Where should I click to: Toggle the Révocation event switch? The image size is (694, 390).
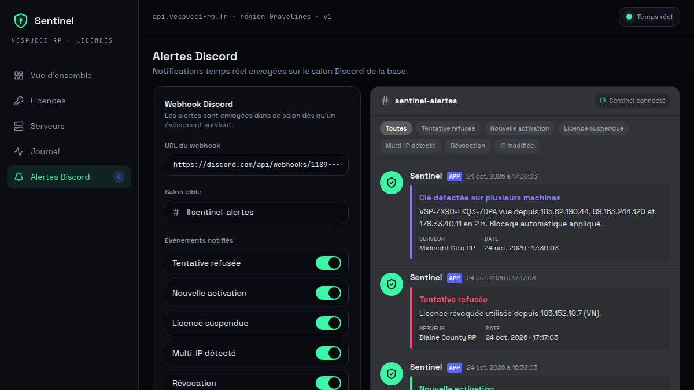pyautogui.click(x=328, y=383)
